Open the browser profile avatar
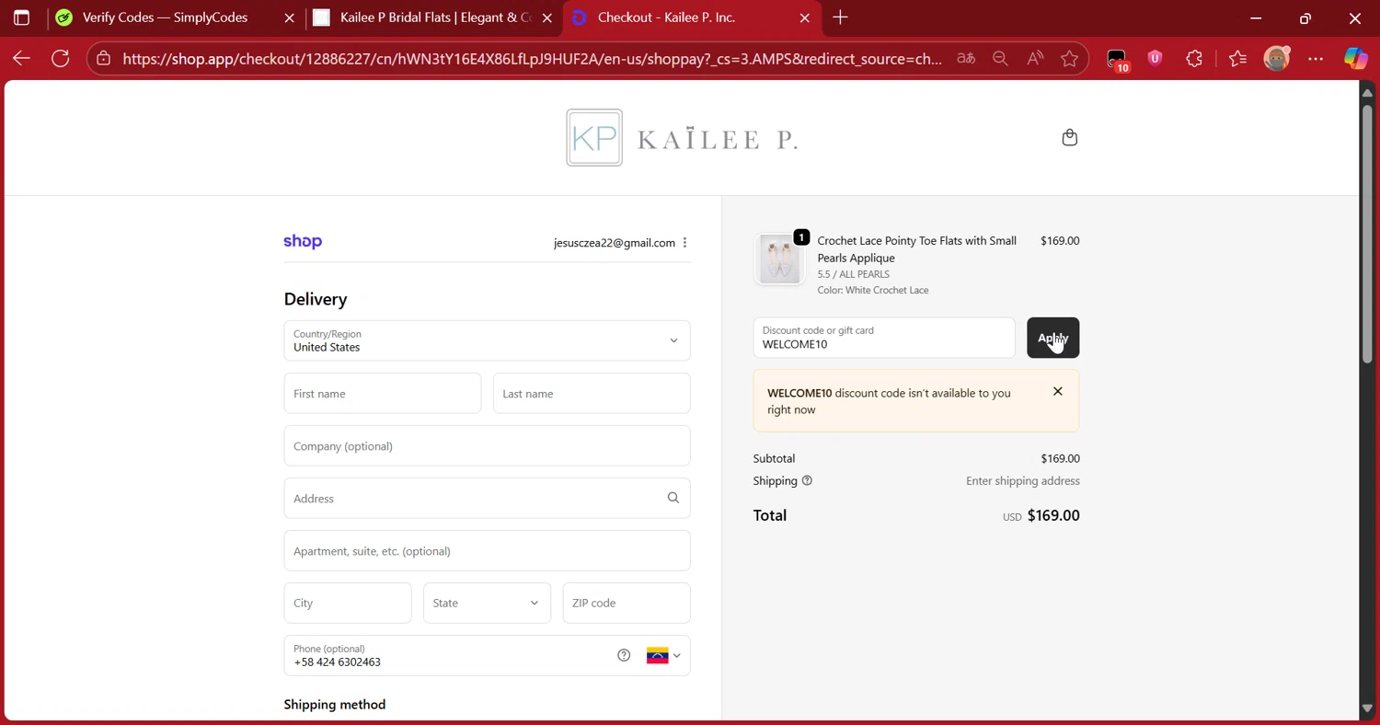Image resolution: width=1380 pixels, height=725 pixels. (x=1277, y=59)
